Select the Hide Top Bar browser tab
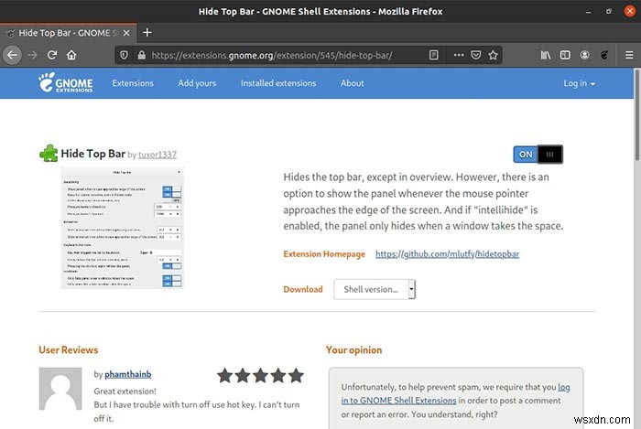641x429 pixels. pyautogui.click(x=69, y=33)
